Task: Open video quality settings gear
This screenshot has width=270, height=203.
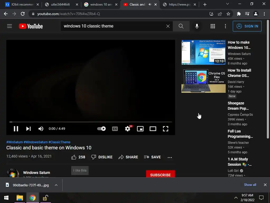Action: 128,129
